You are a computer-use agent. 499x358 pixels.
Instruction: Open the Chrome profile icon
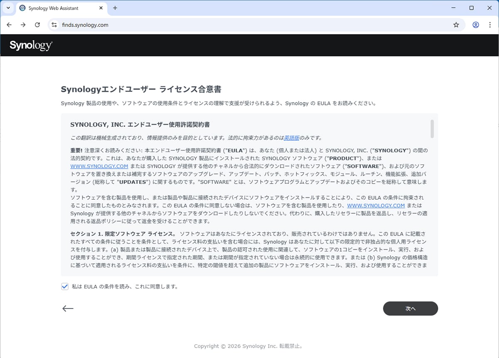(476, 25)
